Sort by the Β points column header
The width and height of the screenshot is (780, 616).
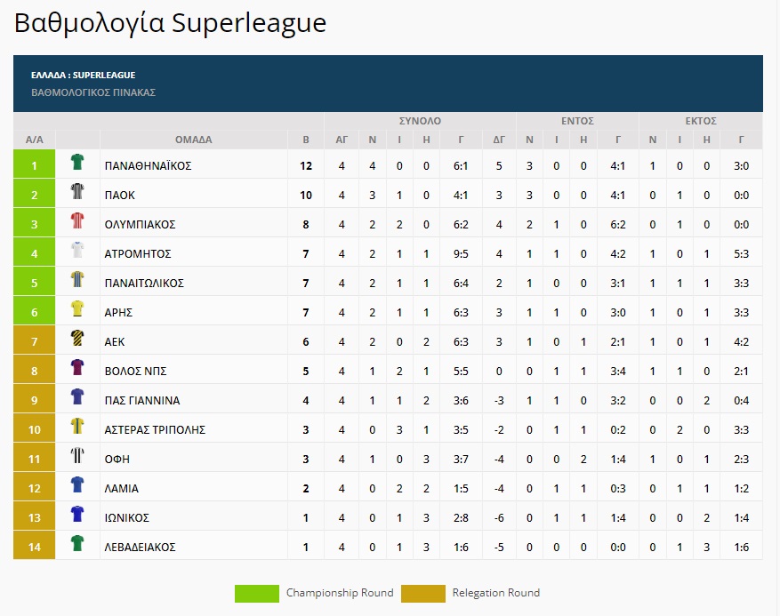click(306, 140)
